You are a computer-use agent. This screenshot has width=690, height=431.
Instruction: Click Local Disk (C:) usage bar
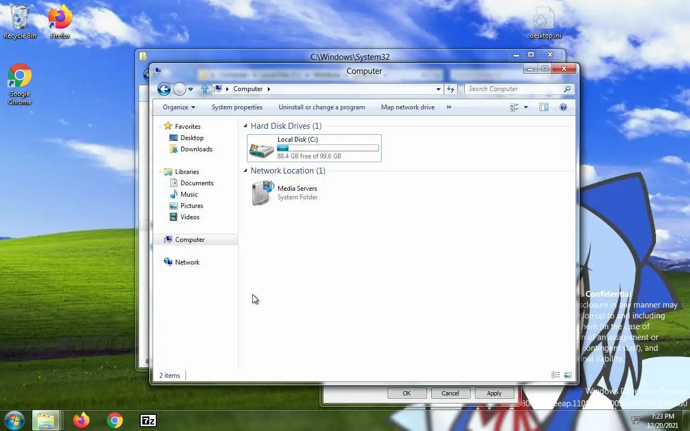tap(328, 148)
